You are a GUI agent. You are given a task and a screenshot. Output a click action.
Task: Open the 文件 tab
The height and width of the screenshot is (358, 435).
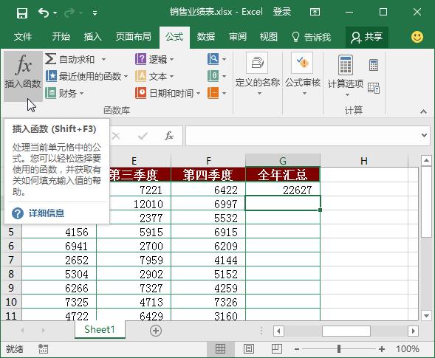coord(23,37)
